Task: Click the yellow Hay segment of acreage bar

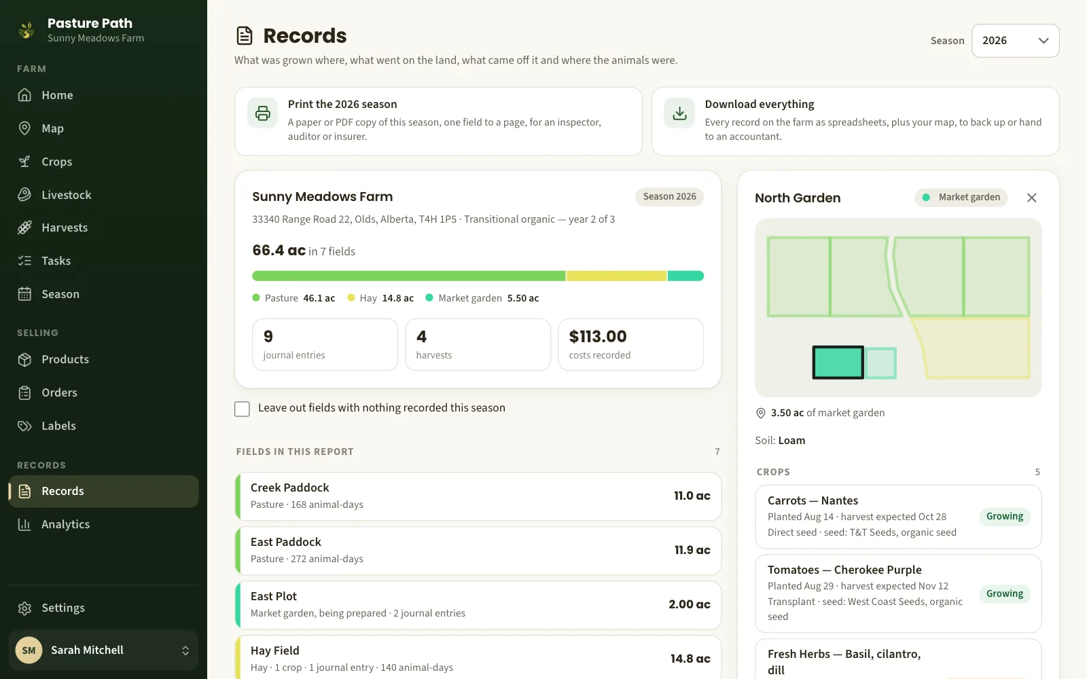Action: tap(616, 276)
